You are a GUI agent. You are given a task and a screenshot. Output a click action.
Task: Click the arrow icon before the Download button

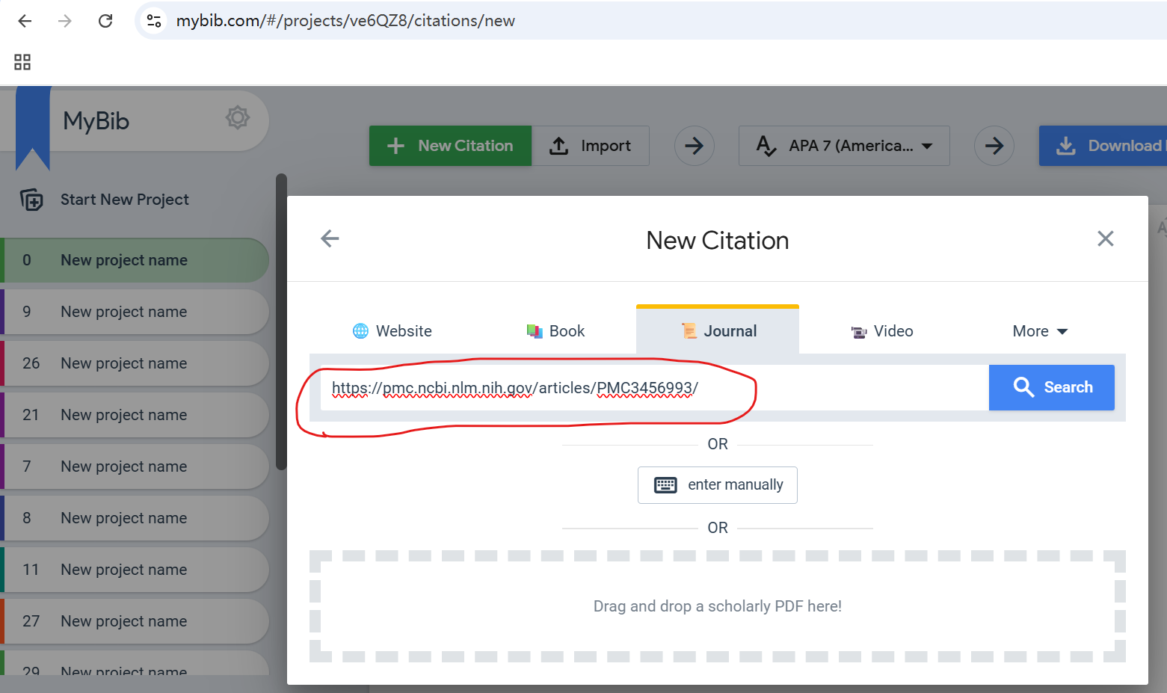click(994, 146)
